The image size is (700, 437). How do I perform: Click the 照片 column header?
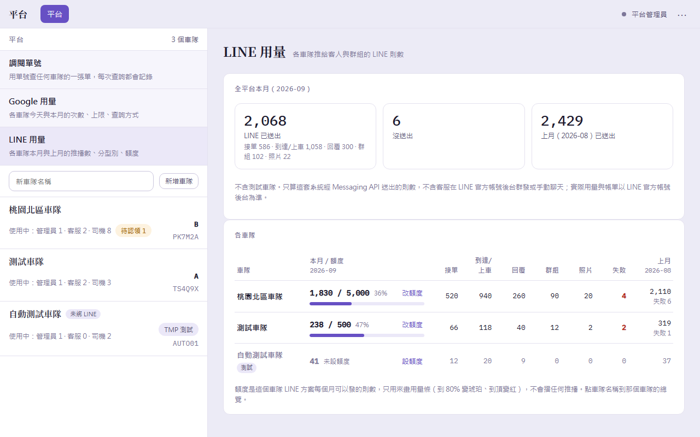point(586,270)
